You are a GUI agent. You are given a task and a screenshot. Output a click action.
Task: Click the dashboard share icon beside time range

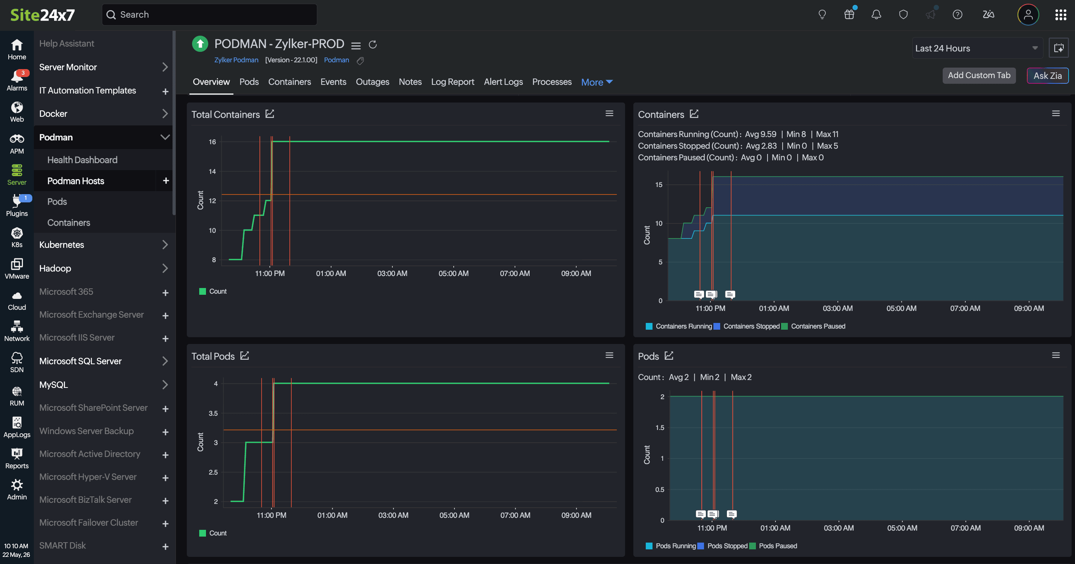(x=1059, y=48)
